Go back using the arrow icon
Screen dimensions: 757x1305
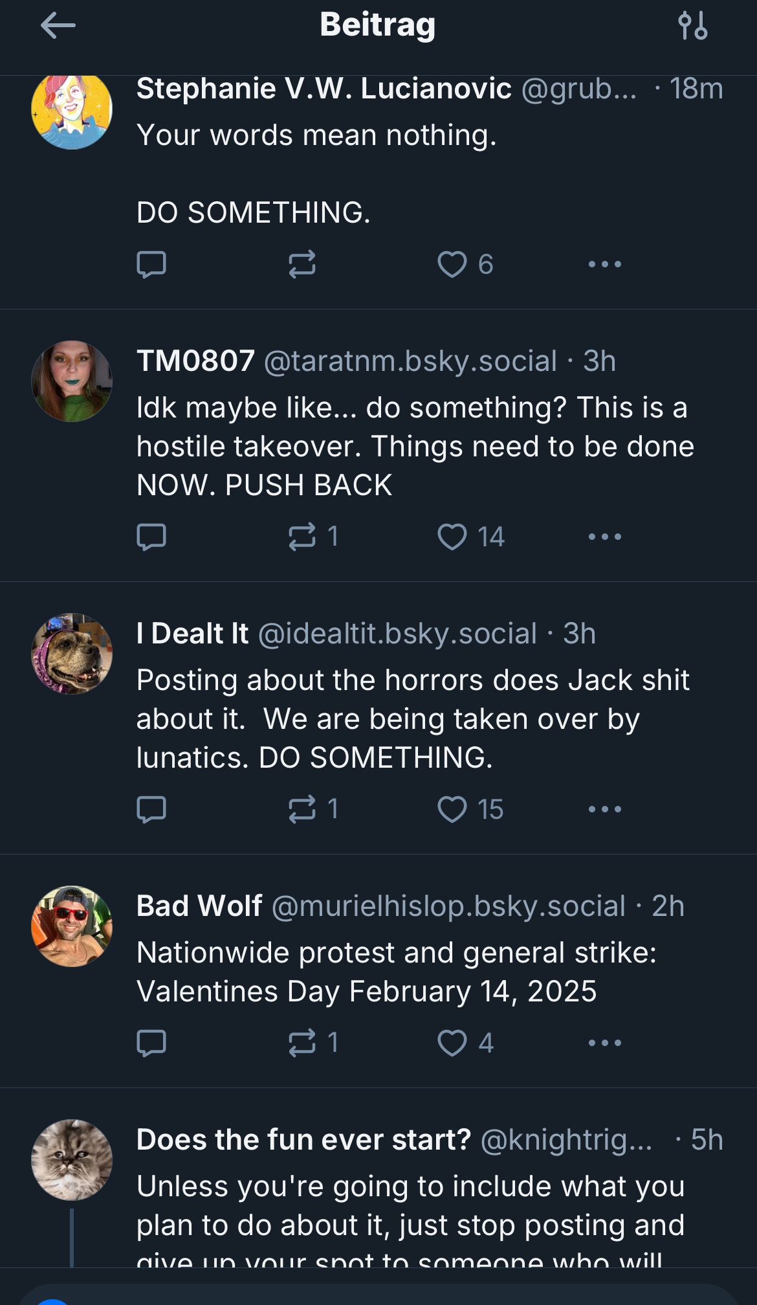58,26
